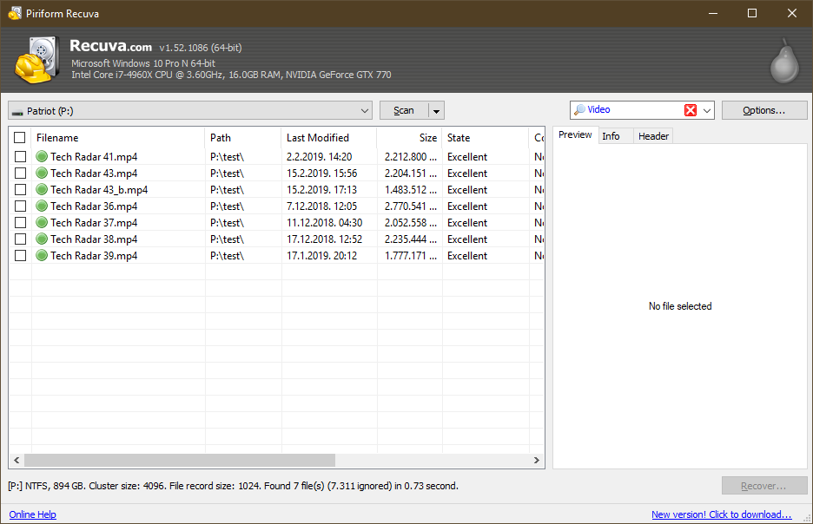813x524 pixels.
Task: Click the date 11.12.2018. 04:30
Action: [x=324, y=223]
